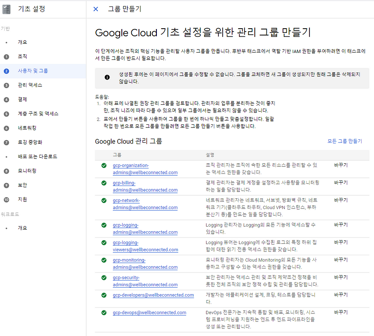Image resolution: width=374 pixels, height=336 pixels.
Task: Click green check for gcp-devops row
Action: point(104,312)
